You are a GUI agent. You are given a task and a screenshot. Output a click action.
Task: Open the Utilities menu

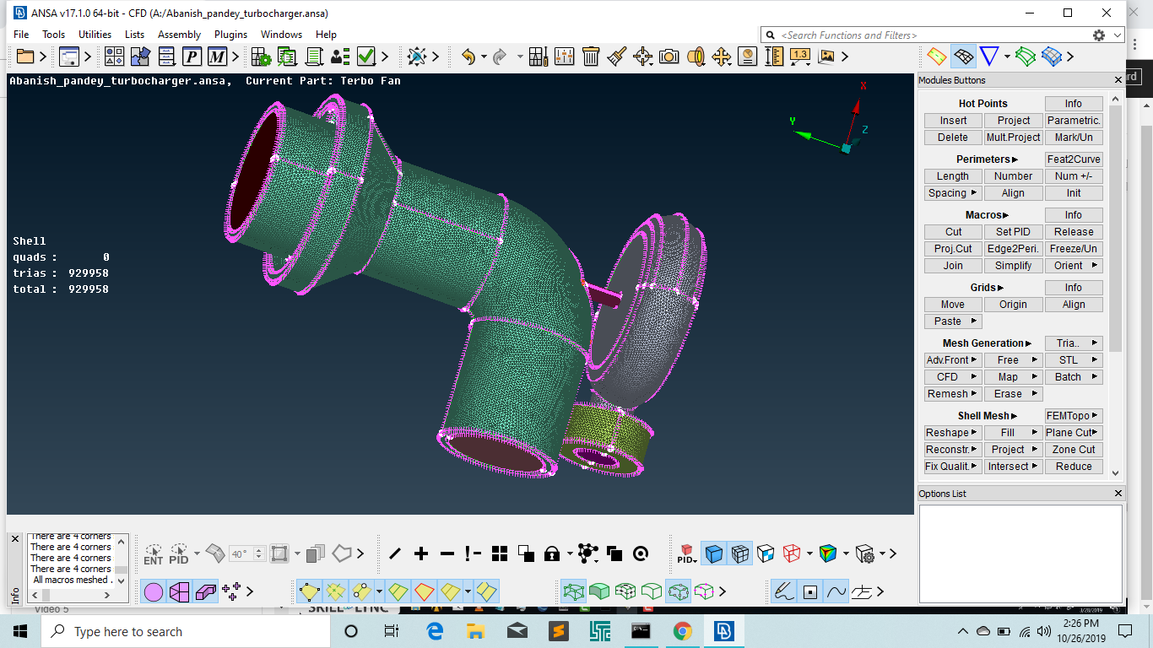click(x=95, y=35)
